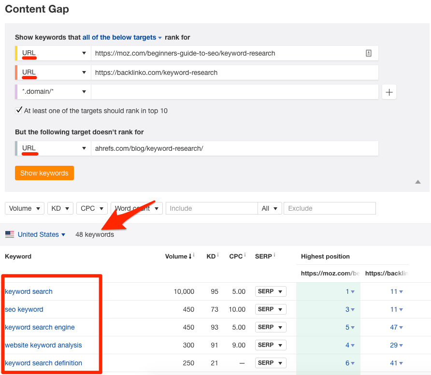Image resolution: width=431 pixels, height=375 pixels.
Task: Sort by the CPC column header
Action: (236, 256)
